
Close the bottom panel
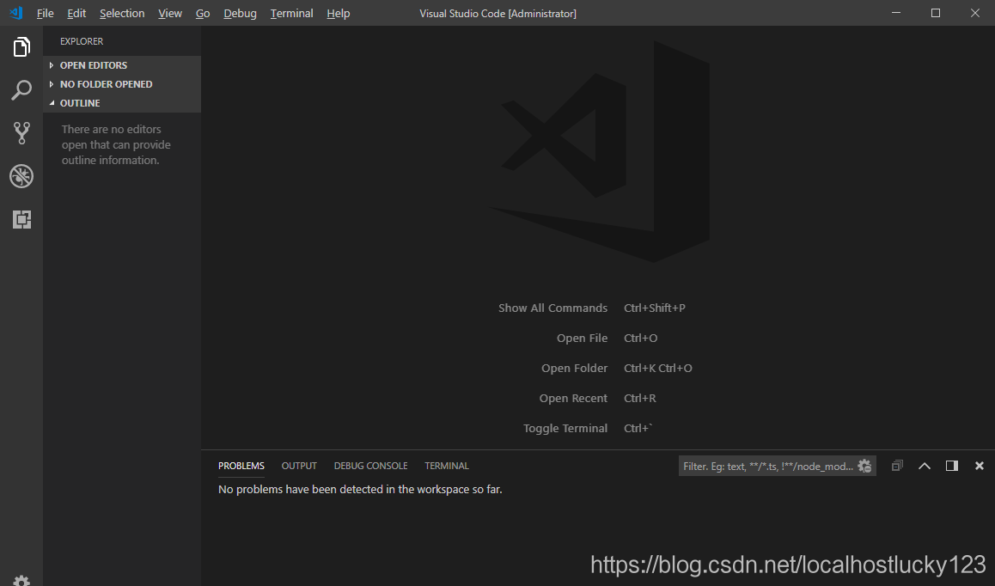click(x=980, y=466)
